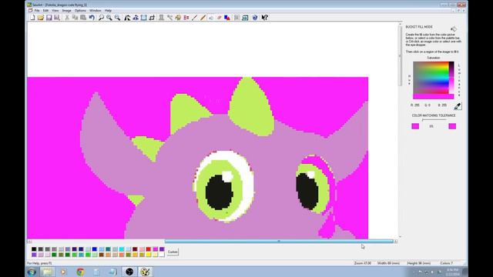Click the Zoom in magnifier icon
Image resolution: width=493 pixels, height=277 pixels.
point(109,18)
